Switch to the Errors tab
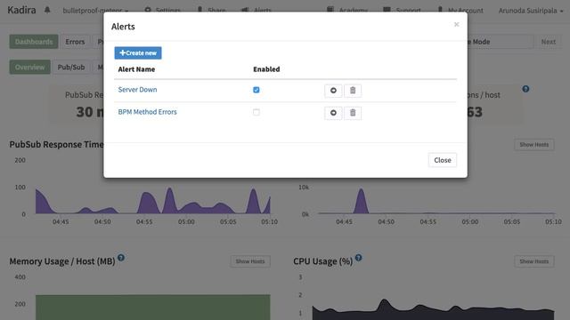The height and width of the screenshot is (320, 570). coord(75,42)
